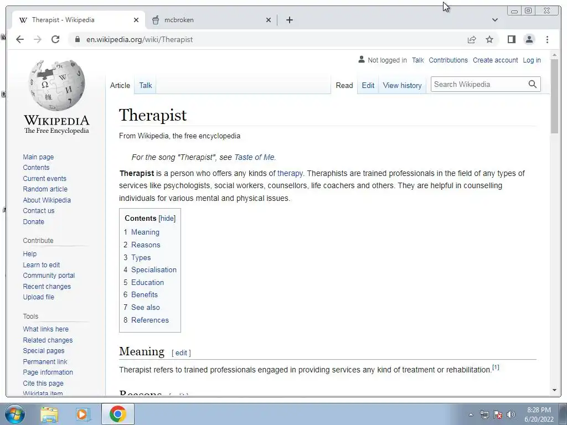Expand the tab search chevron
567x425 pixels.
click(495, 20)
